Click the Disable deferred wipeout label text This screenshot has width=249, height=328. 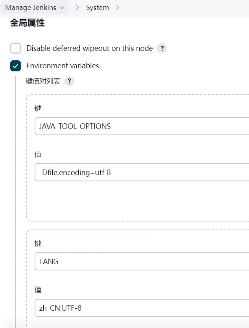coord(90,48)
